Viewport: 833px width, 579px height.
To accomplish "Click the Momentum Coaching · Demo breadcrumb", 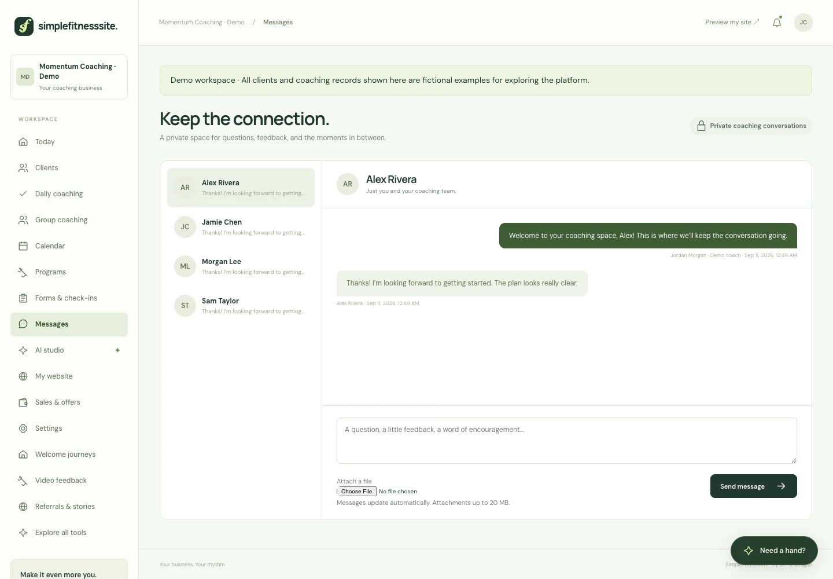I will coord(202,23).
